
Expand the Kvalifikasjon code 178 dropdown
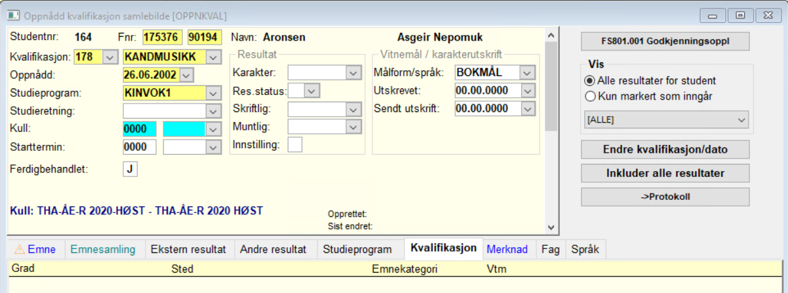109,57
